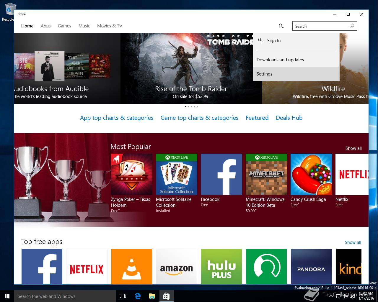Switch to the Games tab
The image size is (378, 302).
coord(64,26)
